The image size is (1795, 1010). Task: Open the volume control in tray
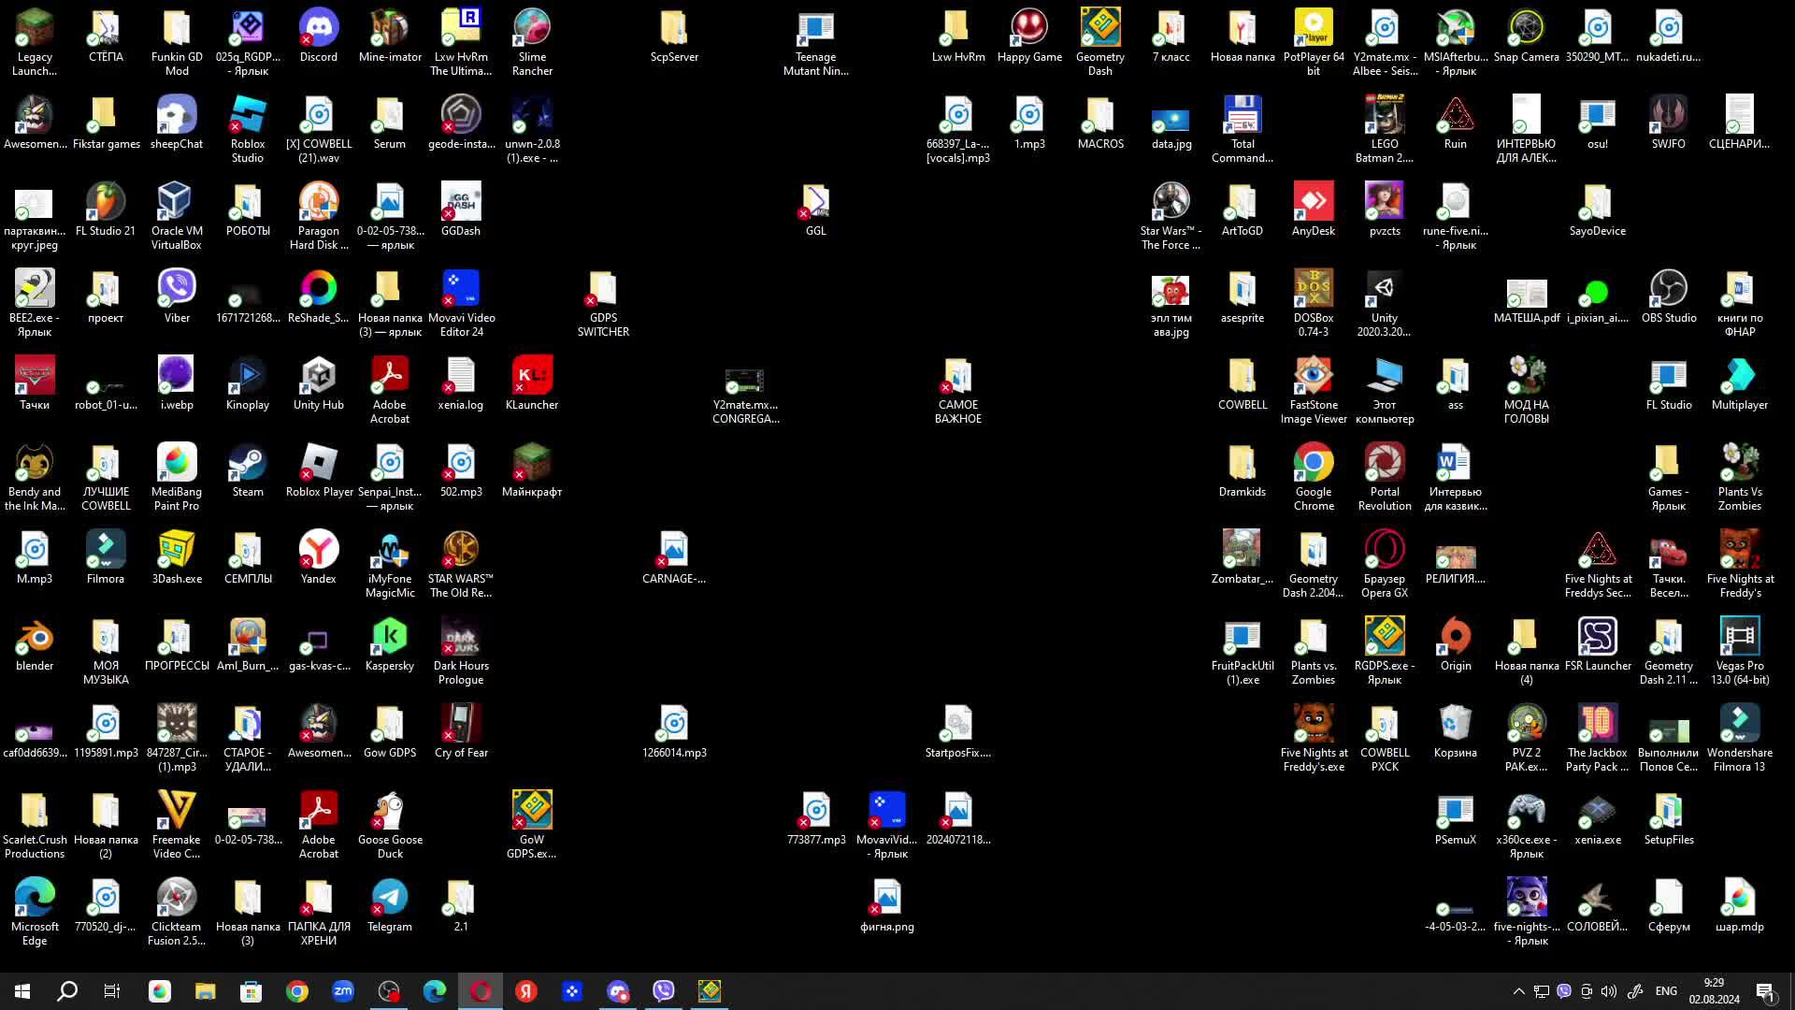[1609, 991]
